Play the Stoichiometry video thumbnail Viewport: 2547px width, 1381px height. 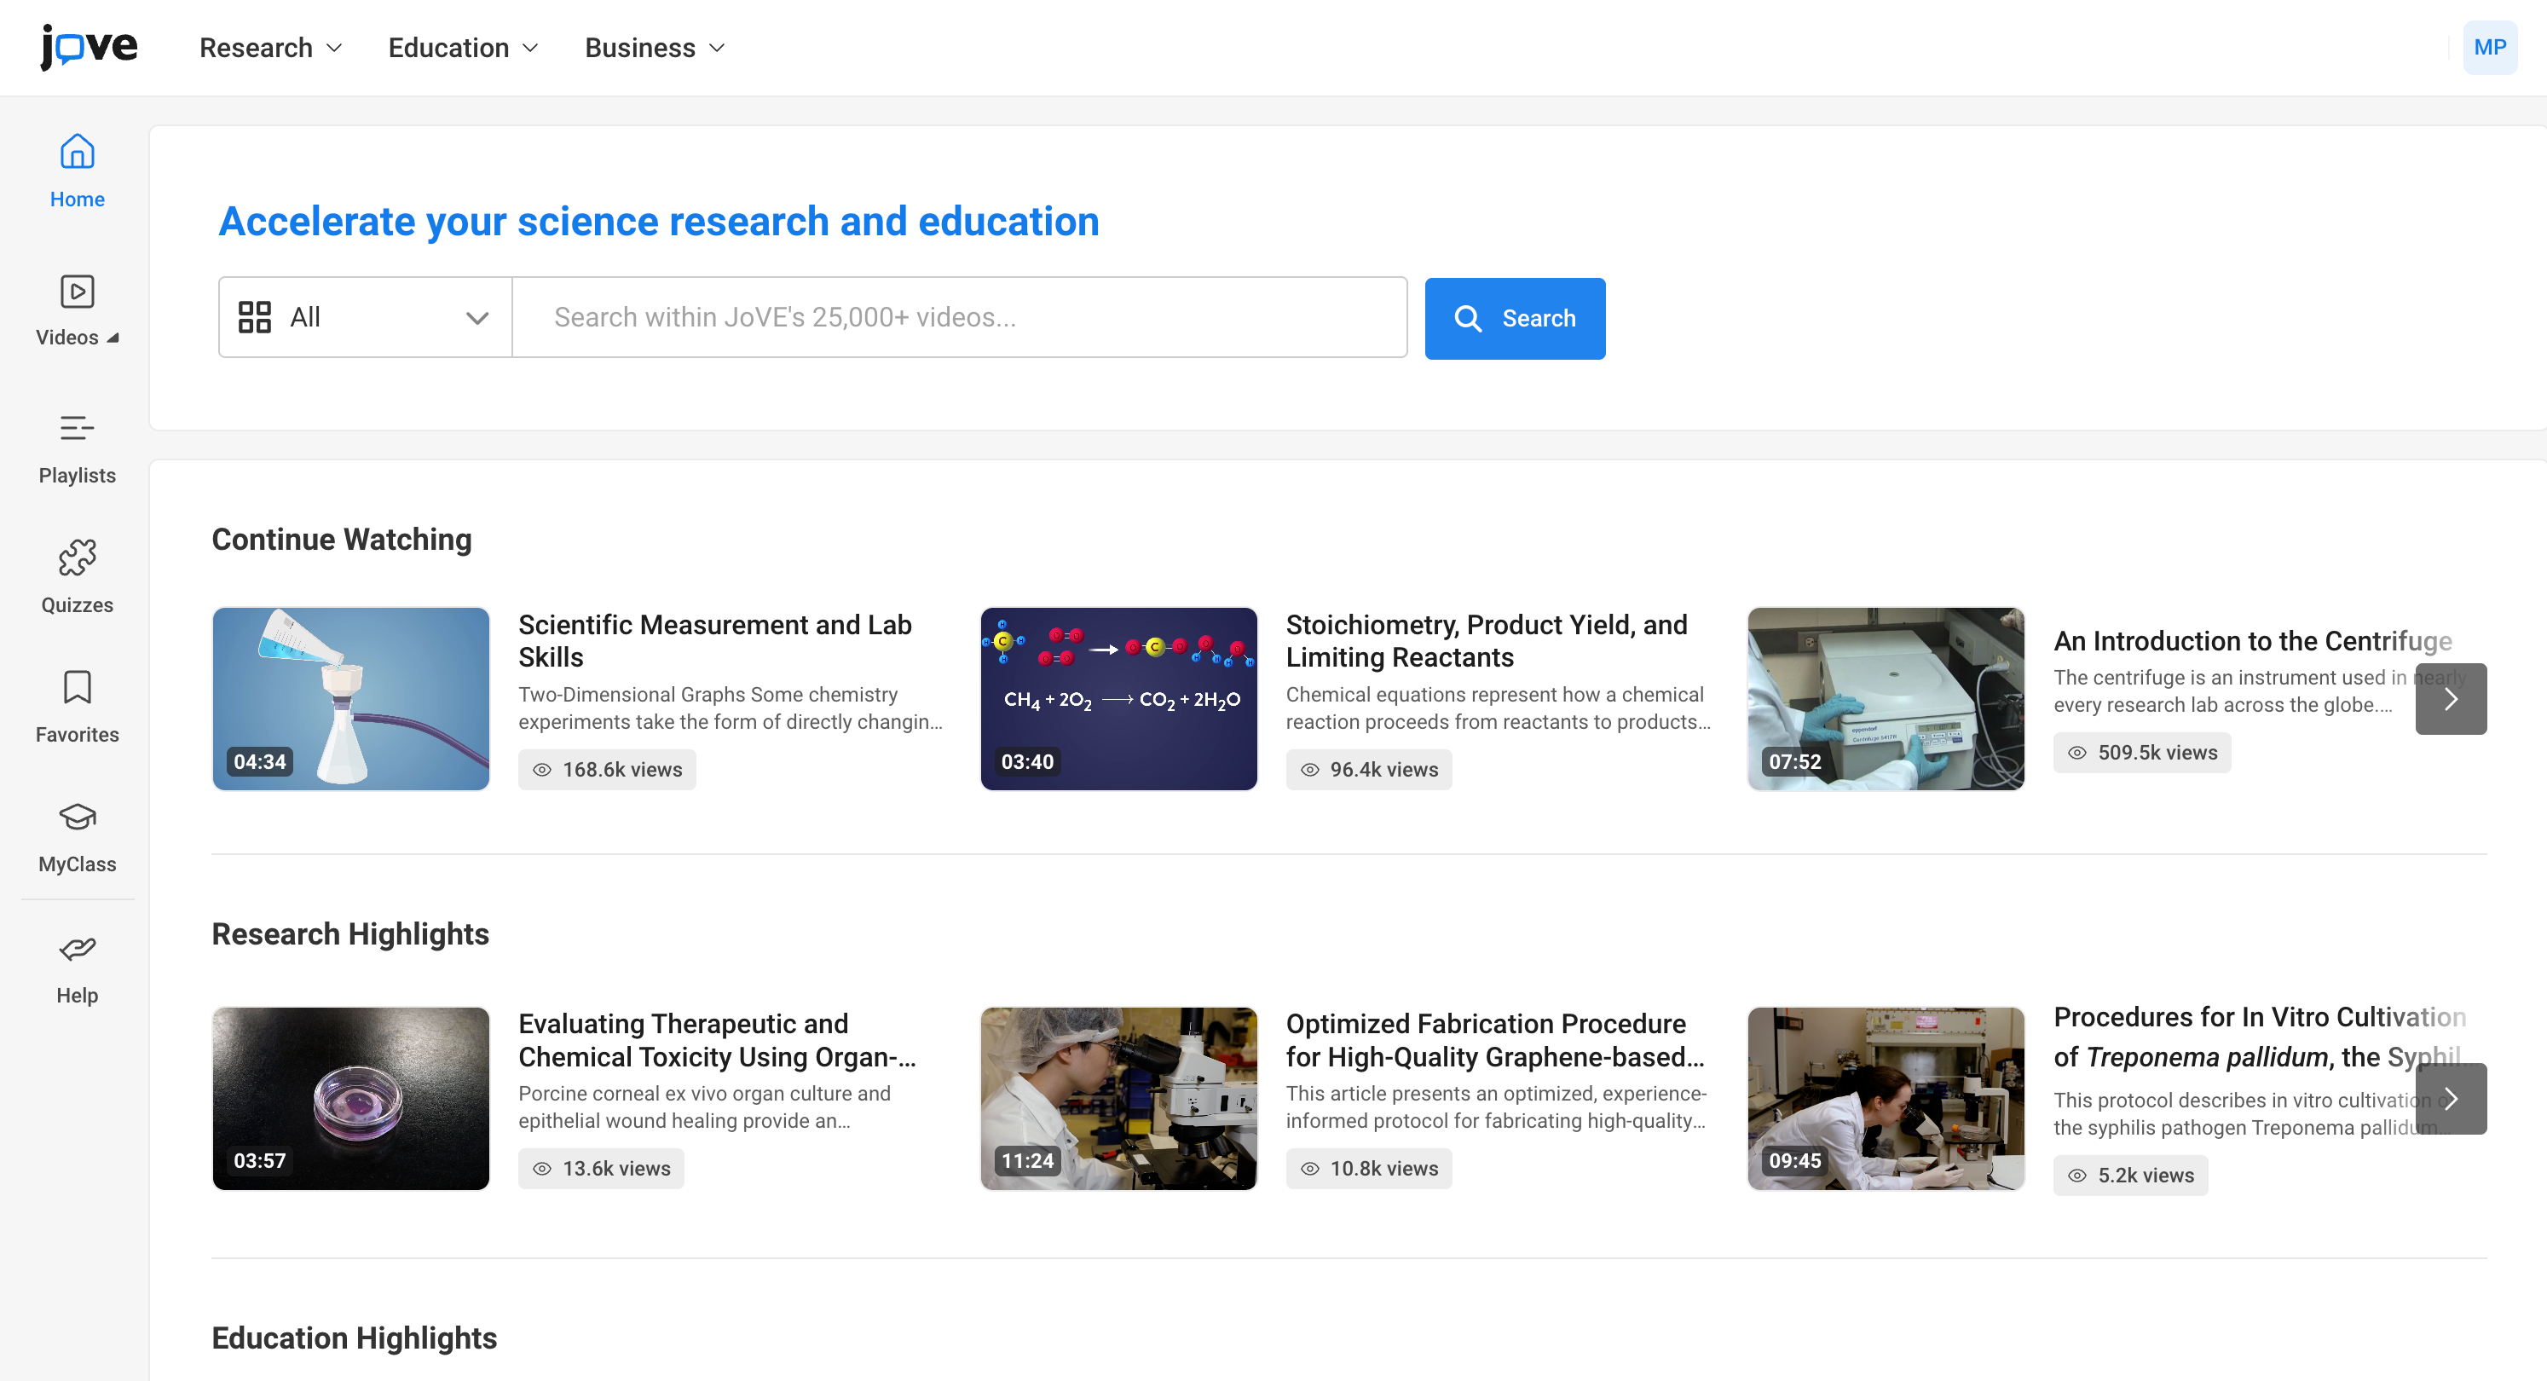[x=1118, y=698]
